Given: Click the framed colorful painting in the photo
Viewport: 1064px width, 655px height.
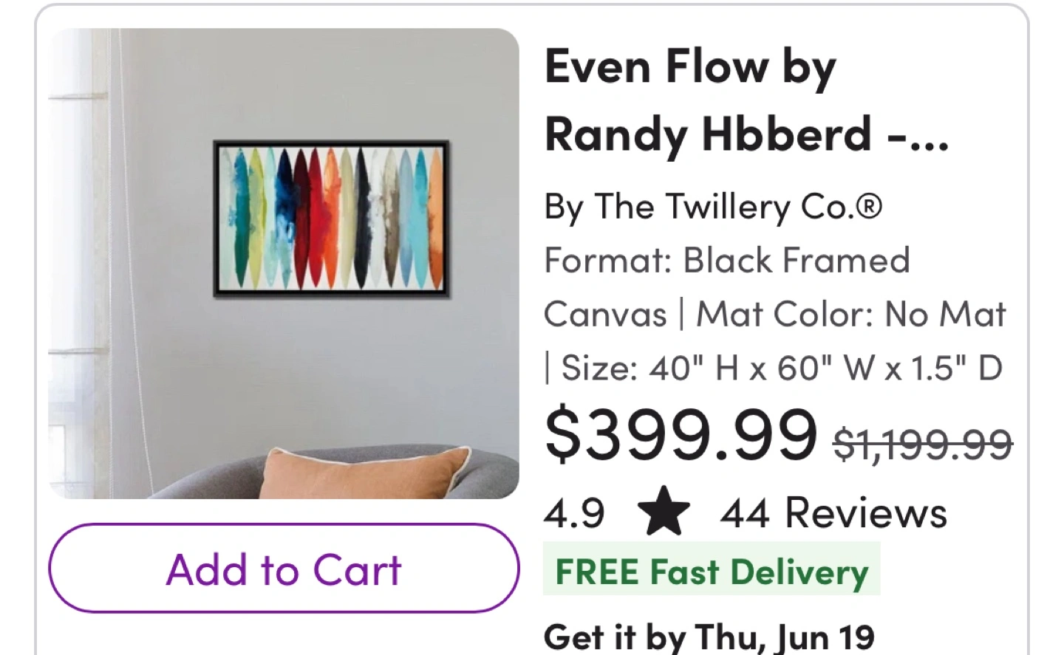Looking at the screenshot, I should (x=331, y=219).
